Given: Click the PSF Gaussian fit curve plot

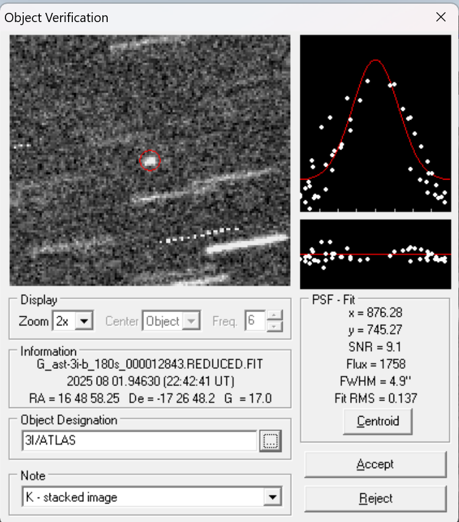Looking at the screenshot, I should [x=375, y=124].
